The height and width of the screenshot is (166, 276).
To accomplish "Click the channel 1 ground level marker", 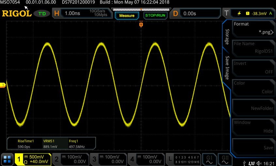I will pyautogui.click(x=3, y=85).
